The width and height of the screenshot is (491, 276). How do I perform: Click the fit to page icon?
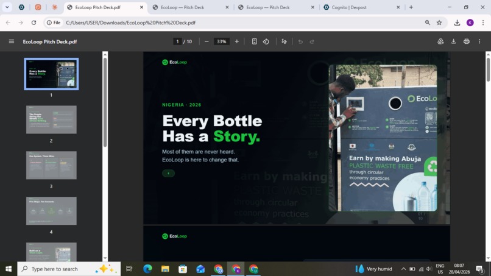click(254, 41)
